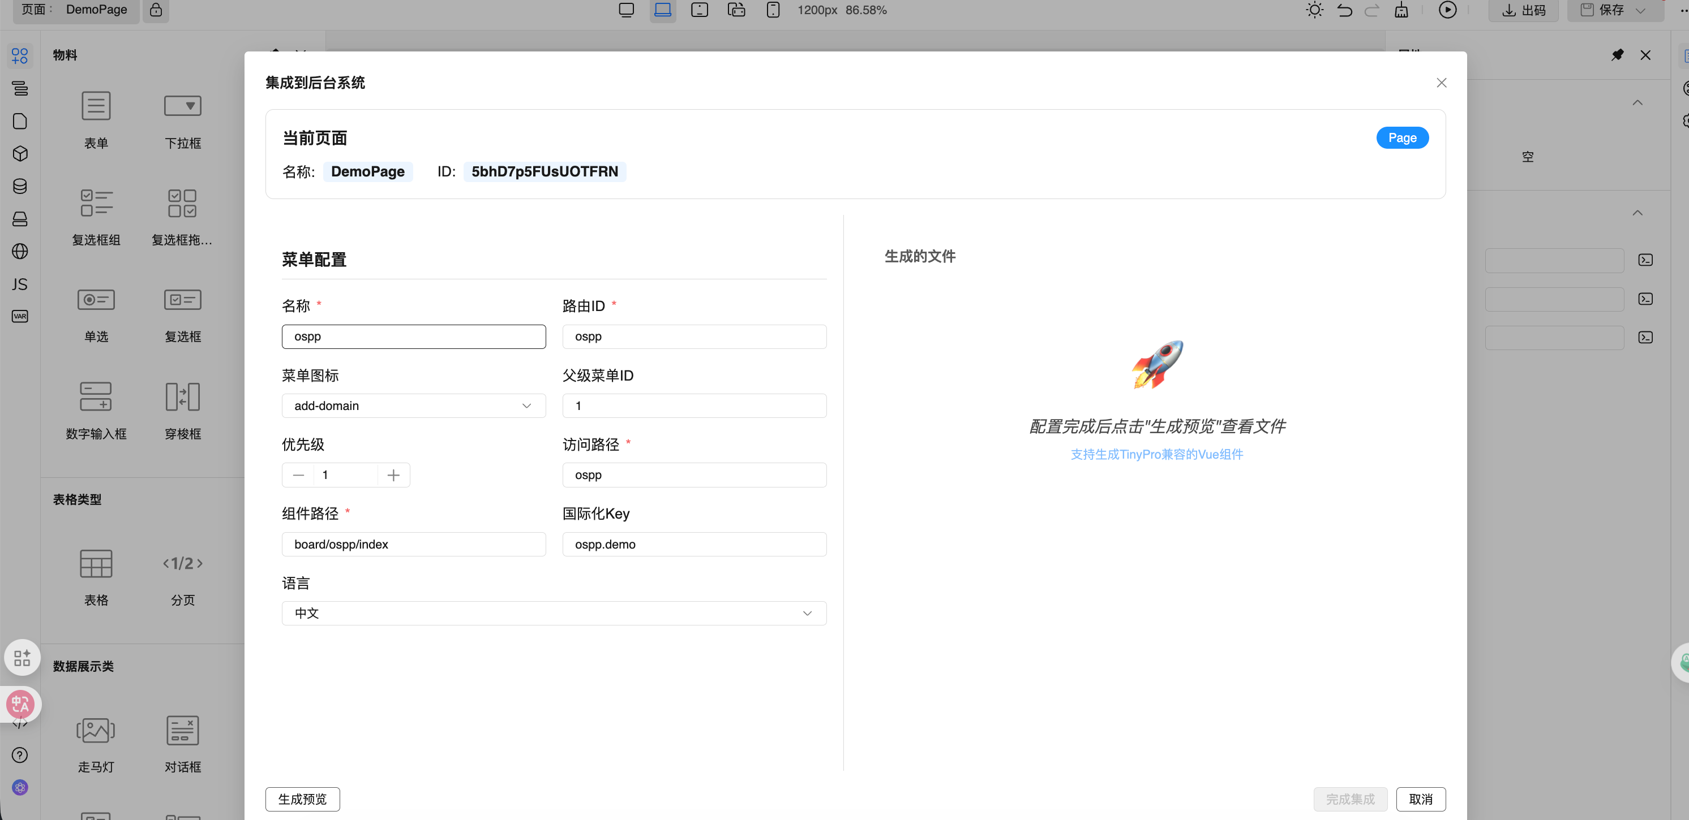The width and height of the screenshot is (1689, 820).
Task: Open the JS panel in left sidebar
Action: tap(20, 284)
